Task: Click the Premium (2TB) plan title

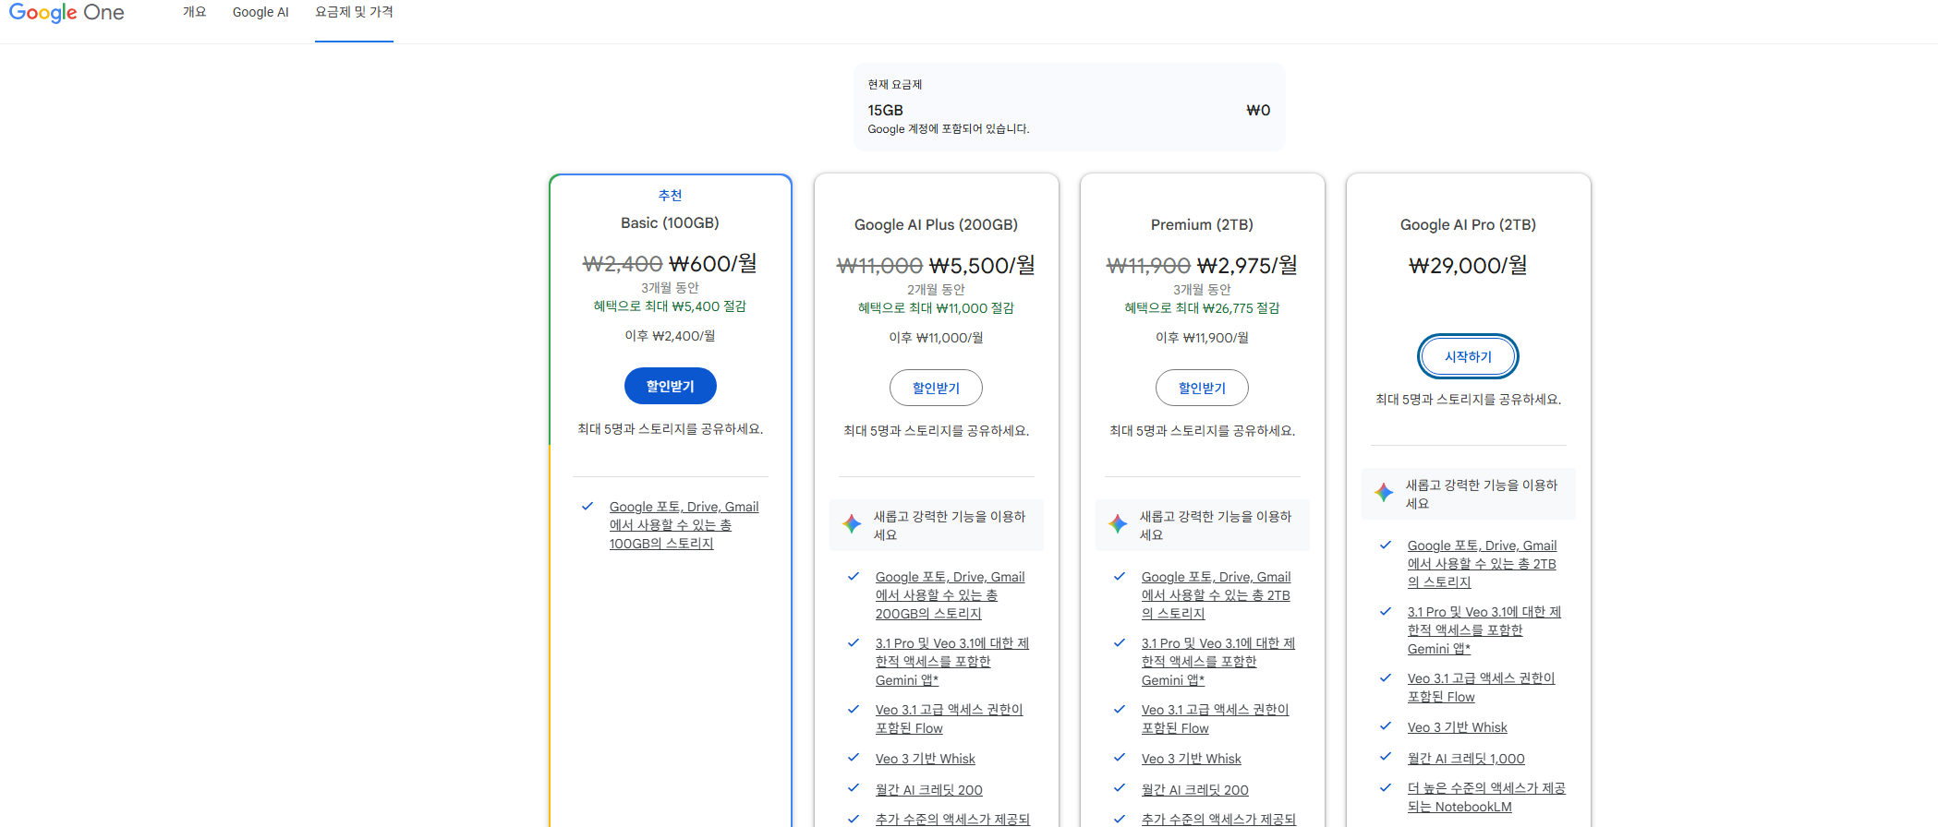Action: [x=1202, y=224]
